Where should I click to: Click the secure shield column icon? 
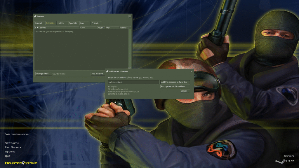tap(38, 28)
